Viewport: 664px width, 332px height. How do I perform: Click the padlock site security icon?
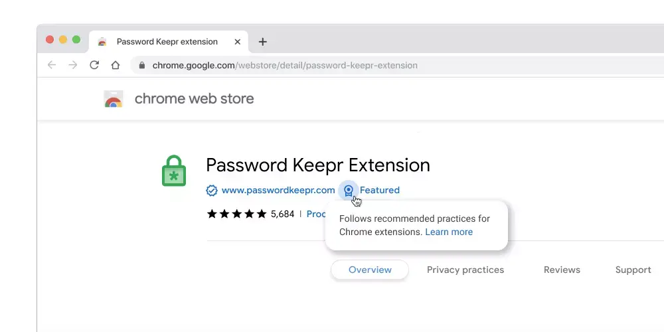[142, 65]
